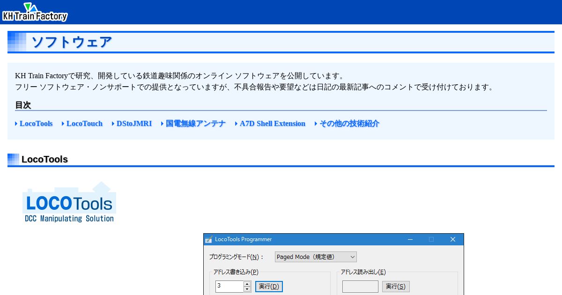This screenshot has height=295, width=562.
Task: Click the KH Train Factory logo
Action: (35, 12)
